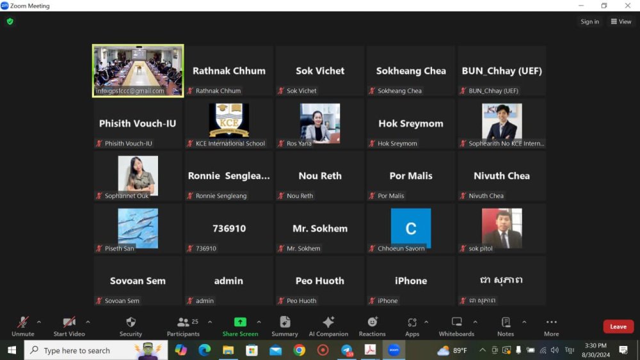The width and height of the screenshot is (640, 360).
Task: Open Google Chrome from the taskbar
Action: 299,350
